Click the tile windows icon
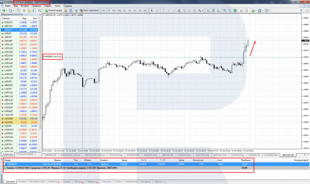Screen dimensions: 310x184 point(235,11)
